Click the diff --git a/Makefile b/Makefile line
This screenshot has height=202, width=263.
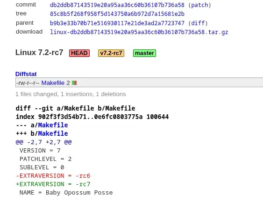click(76, 108)
